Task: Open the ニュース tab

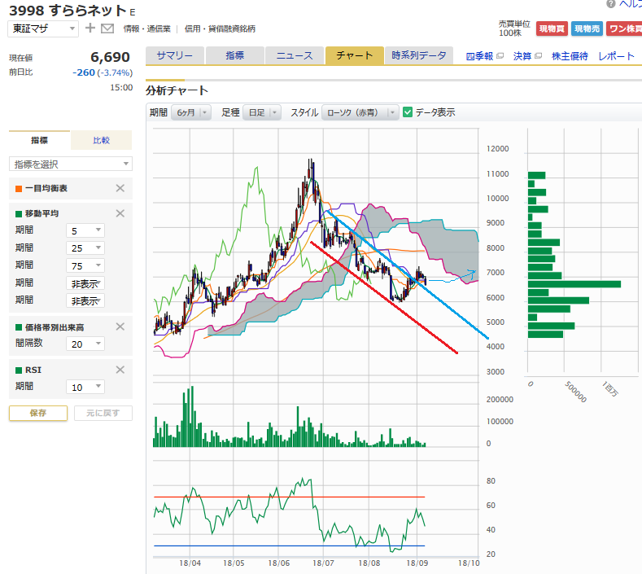Action: [294, 55]
